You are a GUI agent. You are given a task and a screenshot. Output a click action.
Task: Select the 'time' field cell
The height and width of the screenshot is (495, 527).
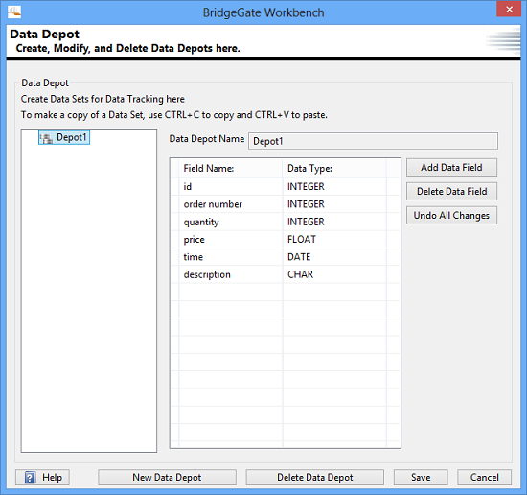[x=231, y=257]
